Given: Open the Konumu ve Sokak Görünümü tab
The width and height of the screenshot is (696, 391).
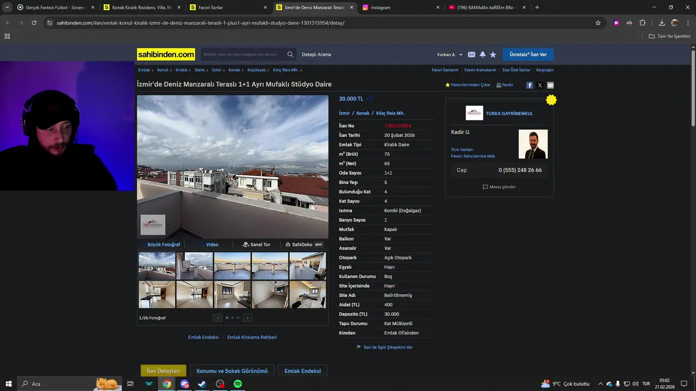Looking at the screenshot, I should pyautogui.click(x=232, y=371).
